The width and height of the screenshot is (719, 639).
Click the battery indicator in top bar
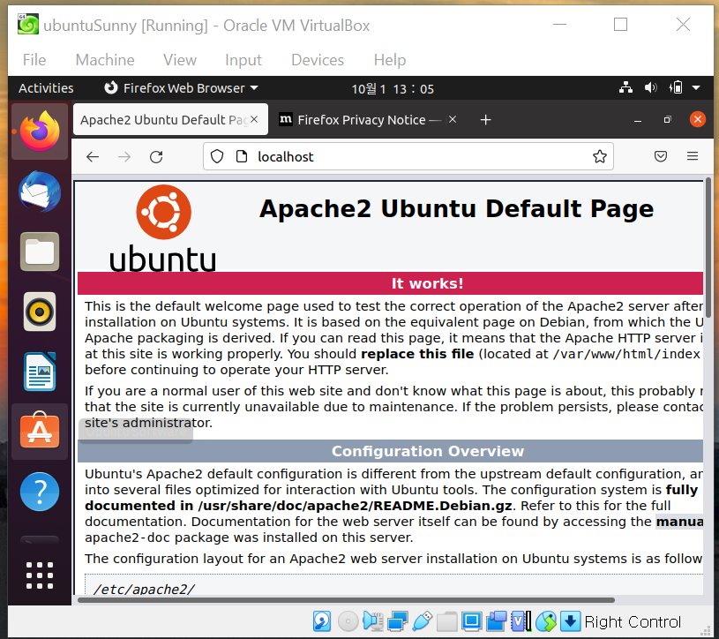point(676,87)
